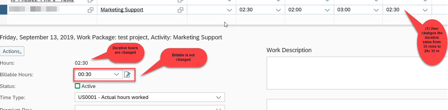
Task: Expand the Billable Hours 00:30 dropdown
Action: tap(117, 75)
